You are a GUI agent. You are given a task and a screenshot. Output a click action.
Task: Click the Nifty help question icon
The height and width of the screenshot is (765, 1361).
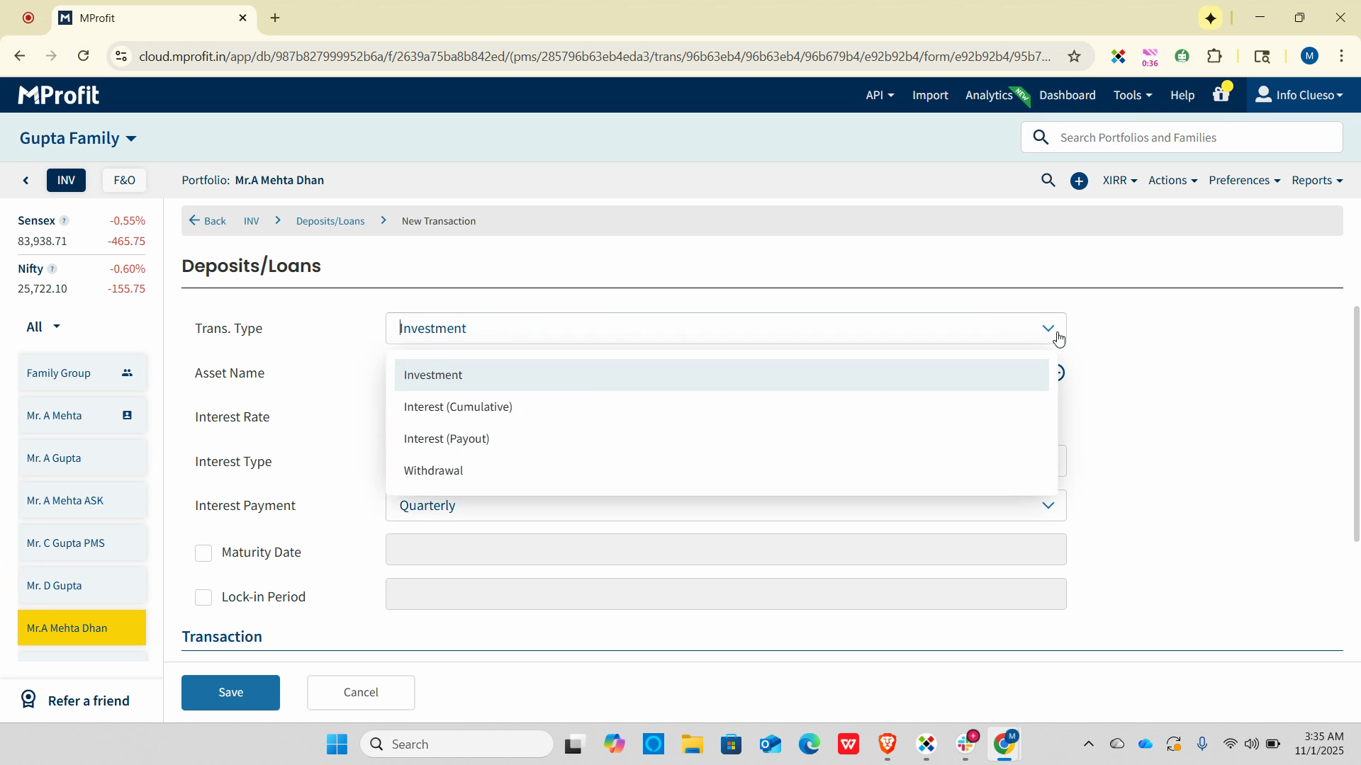(x=52, y=269)
